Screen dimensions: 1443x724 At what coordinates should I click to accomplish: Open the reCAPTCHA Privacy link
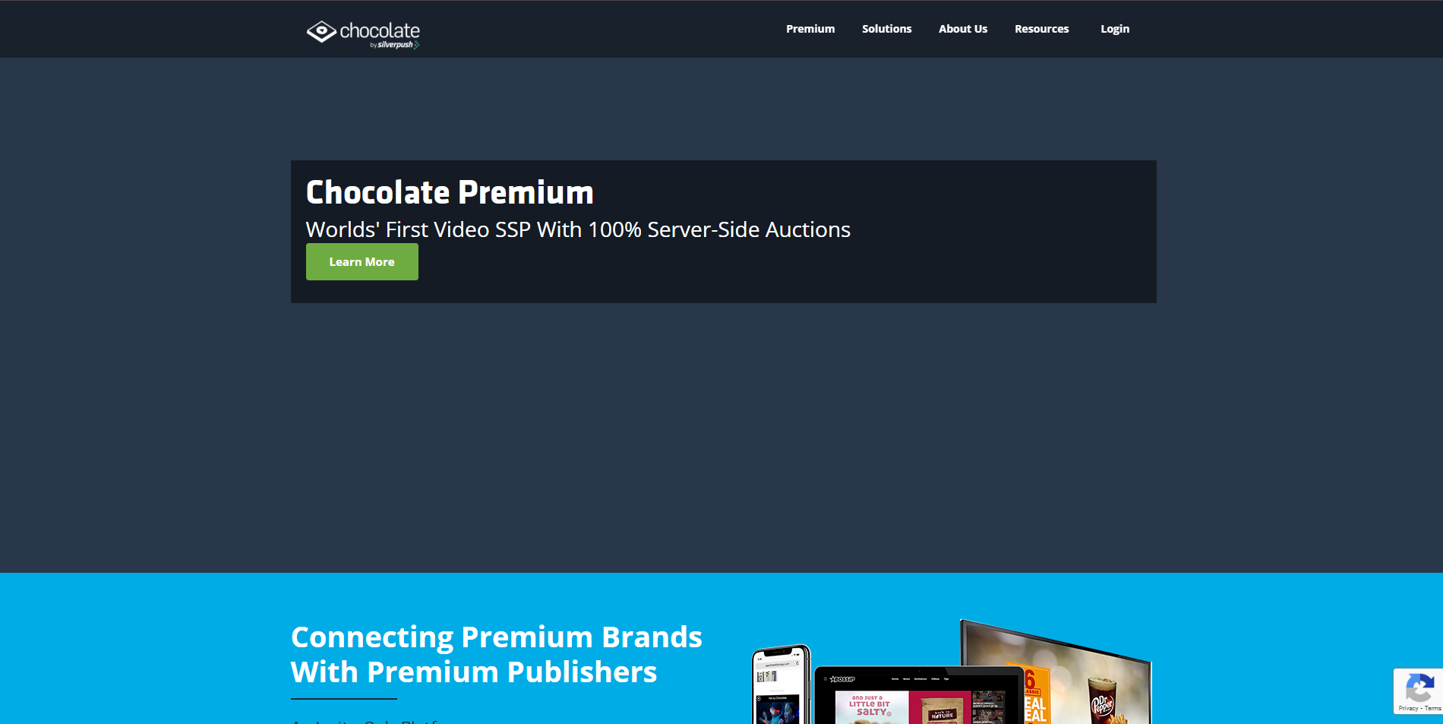click(x=1408, y=708)
